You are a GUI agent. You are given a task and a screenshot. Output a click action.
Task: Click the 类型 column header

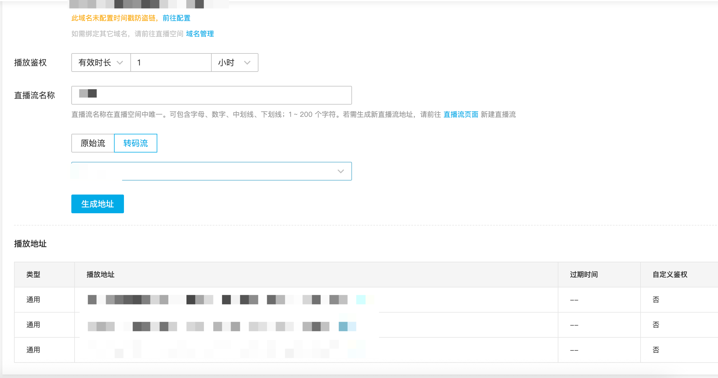click(x=33, y=275)
